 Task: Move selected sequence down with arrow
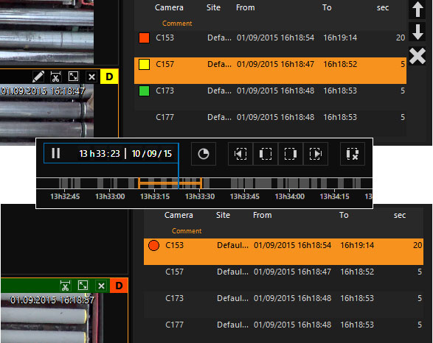(418, 32)
